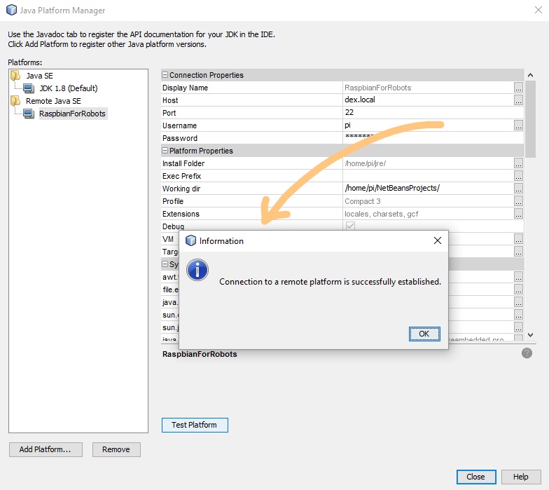Click the Information dialog title cube icon
This screenshot has width=549, height=490.
(190, 240)
